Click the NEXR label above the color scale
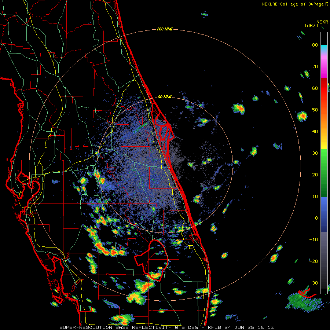Screen dimensions: 330x330 [322, 22]
